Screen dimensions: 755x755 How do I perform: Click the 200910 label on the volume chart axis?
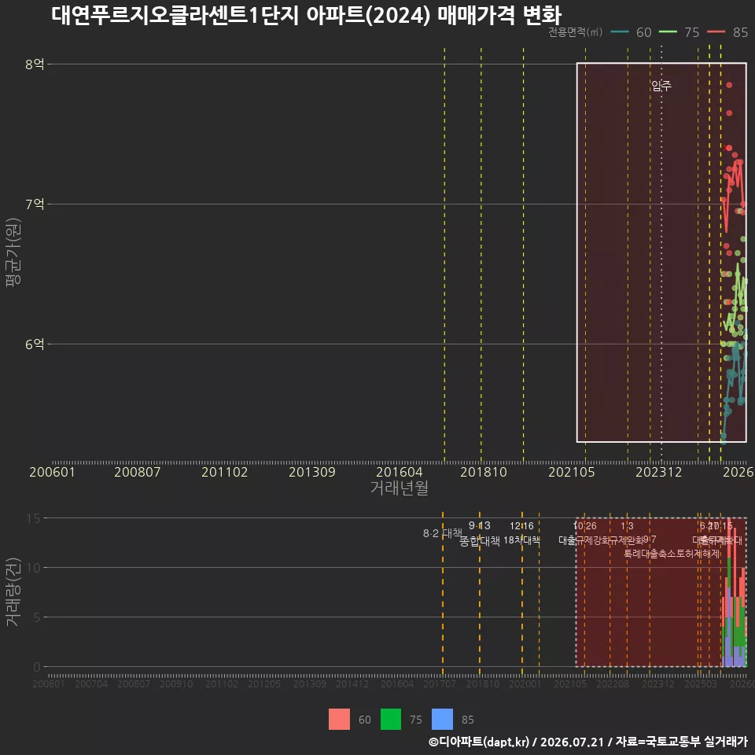[176, 683]
